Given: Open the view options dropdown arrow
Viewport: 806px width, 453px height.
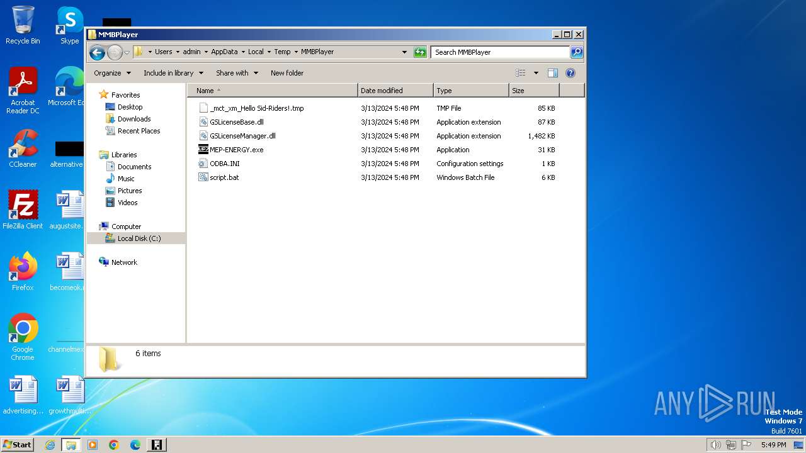Looking at the screenshot, I should [536, 73].
